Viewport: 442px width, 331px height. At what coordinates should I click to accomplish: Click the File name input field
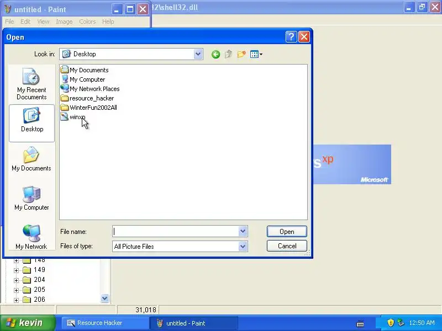click(x=176, y=231)
